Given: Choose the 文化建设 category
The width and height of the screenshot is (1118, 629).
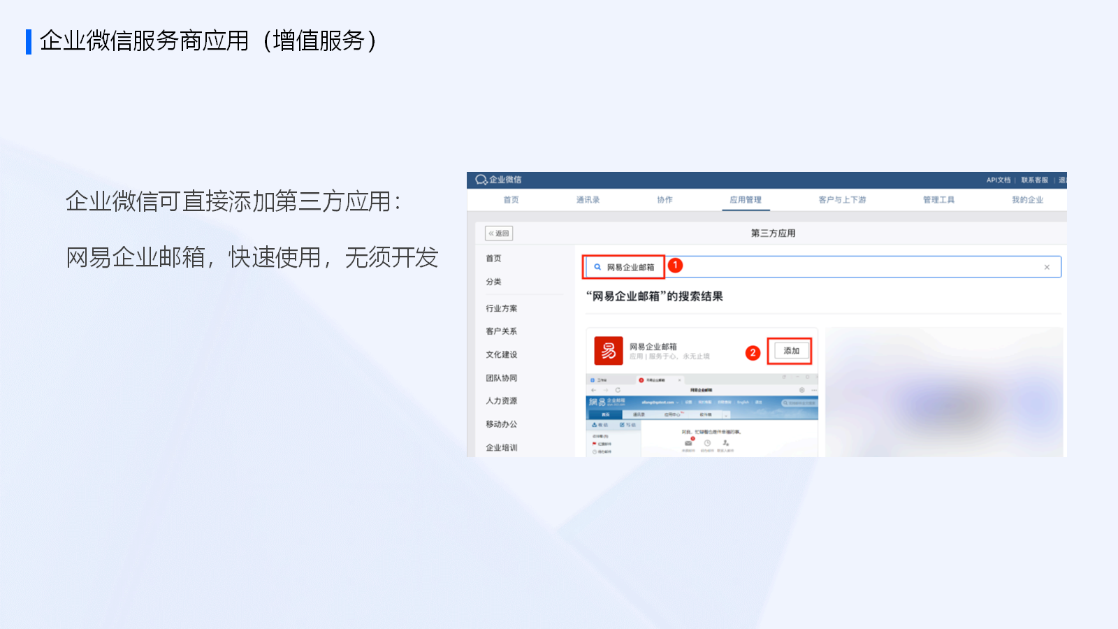Looking at the screenshot, I should (x=502, y=355).
